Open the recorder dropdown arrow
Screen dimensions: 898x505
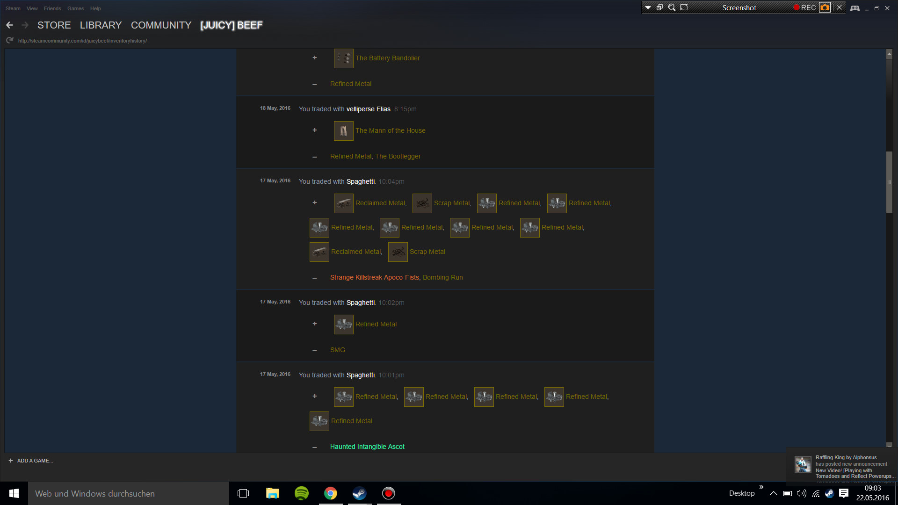(x=648, y=7)
